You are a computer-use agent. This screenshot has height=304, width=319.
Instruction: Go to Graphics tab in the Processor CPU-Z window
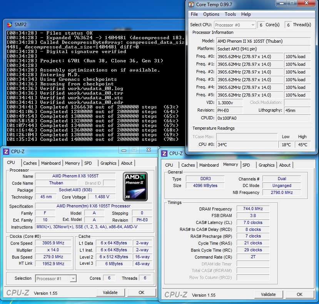click(x=108, y=163)
